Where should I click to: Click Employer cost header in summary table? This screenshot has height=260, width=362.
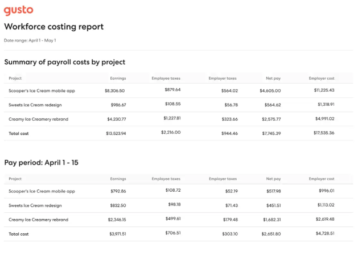322,78
